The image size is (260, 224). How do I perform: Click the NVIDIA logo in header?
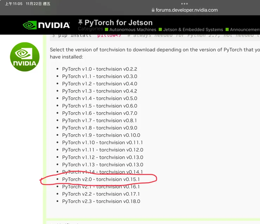pyautogui.click(x=46, y=25)
